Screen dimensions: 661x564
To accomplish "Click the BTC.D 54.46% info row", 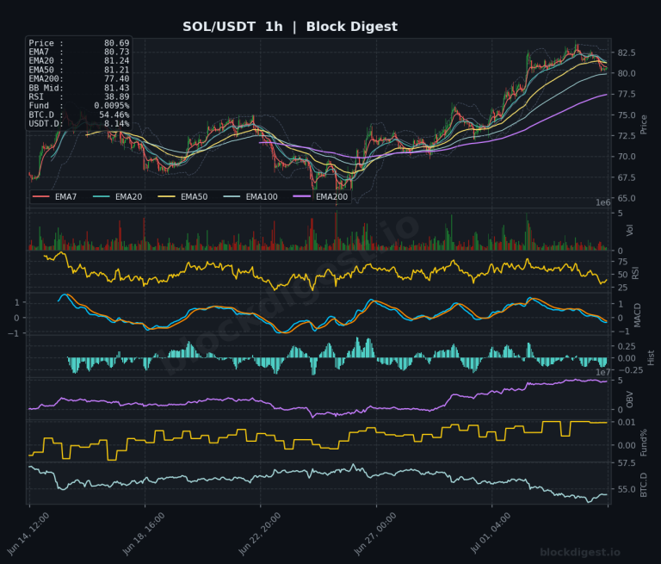I will (79, 115).
